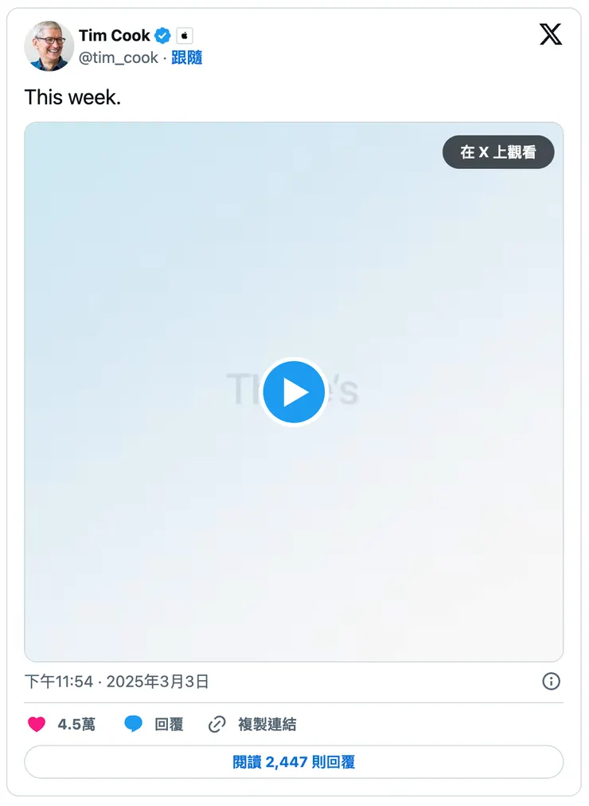
Task: Click the 4.5萬 like count
Action: tap(76, 724)
